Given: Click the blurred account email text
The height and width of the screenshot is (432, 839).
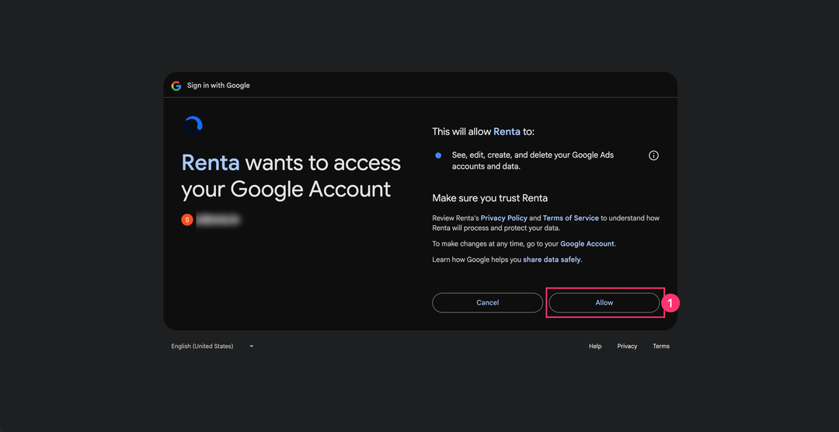Looking at the screenshot, I should click(x=218, y=219).
